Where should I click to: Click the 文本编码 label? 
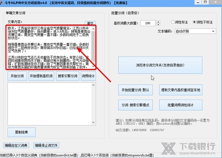pos(165,31)
